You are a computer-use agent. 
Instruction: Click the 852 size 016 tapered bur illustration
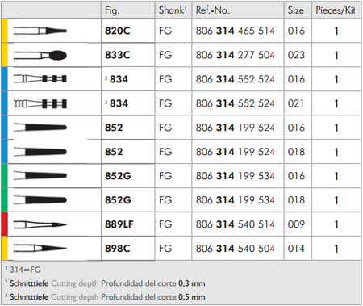[40, 128]
